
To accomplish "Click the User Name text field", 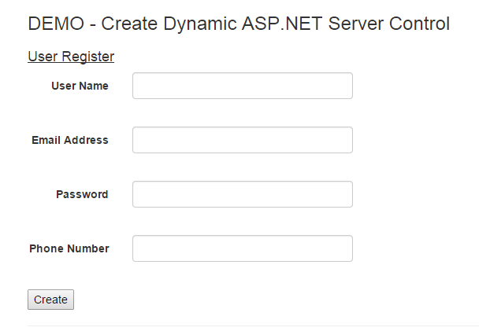I will [x=242, y=86].
